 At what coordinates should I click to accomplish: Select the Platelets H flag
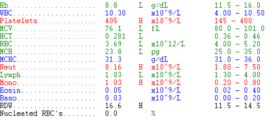point(141,21)
